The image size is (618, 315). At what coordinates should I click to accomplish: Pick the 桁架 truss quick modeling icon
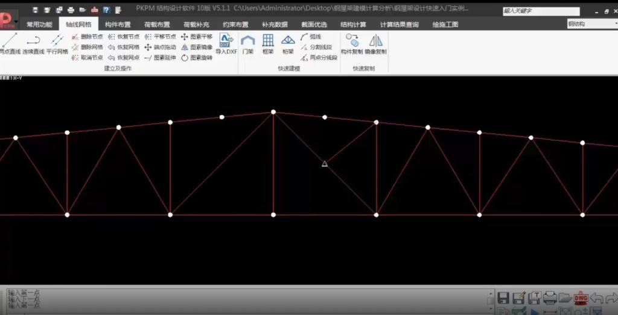click(x=288, y=44)
